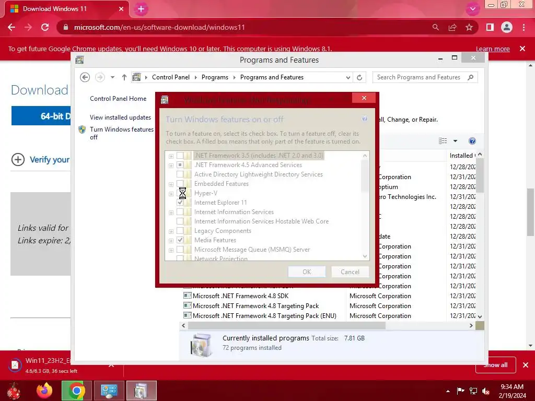Open new Chrome tab
Viewport: 535px width, 401px height.
click(141, 9)
